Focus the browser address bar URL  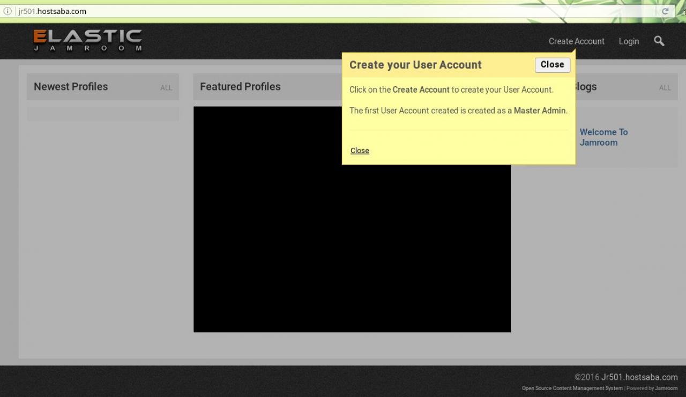tap(53, 11)
